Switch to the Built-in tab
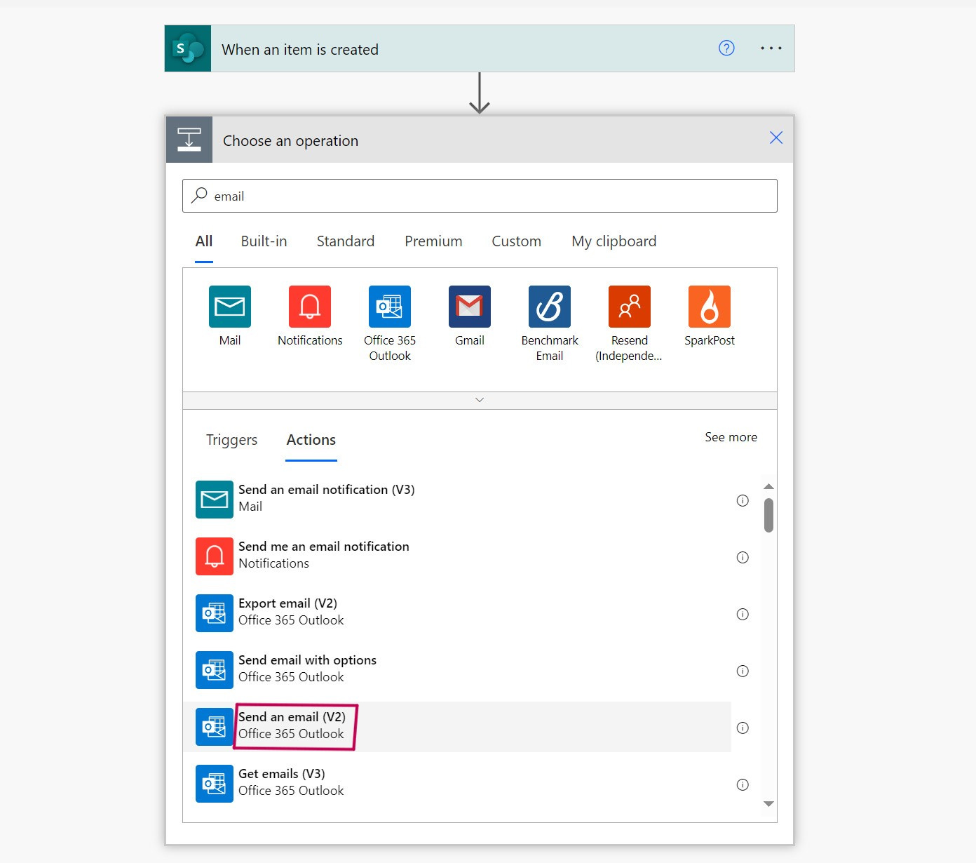 [x=264, y=241]
